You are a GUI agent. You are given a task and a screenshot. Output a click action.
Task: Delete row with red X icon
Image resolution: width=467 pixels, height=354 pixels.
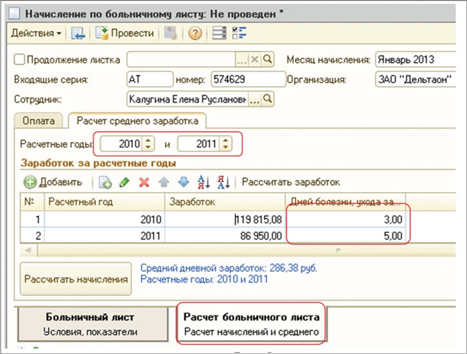(x=143, y=181)
